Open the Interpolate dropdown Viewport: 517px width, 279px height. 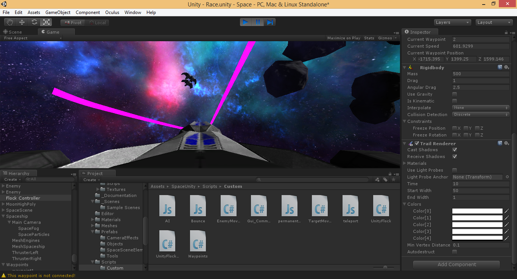[481, 108]
